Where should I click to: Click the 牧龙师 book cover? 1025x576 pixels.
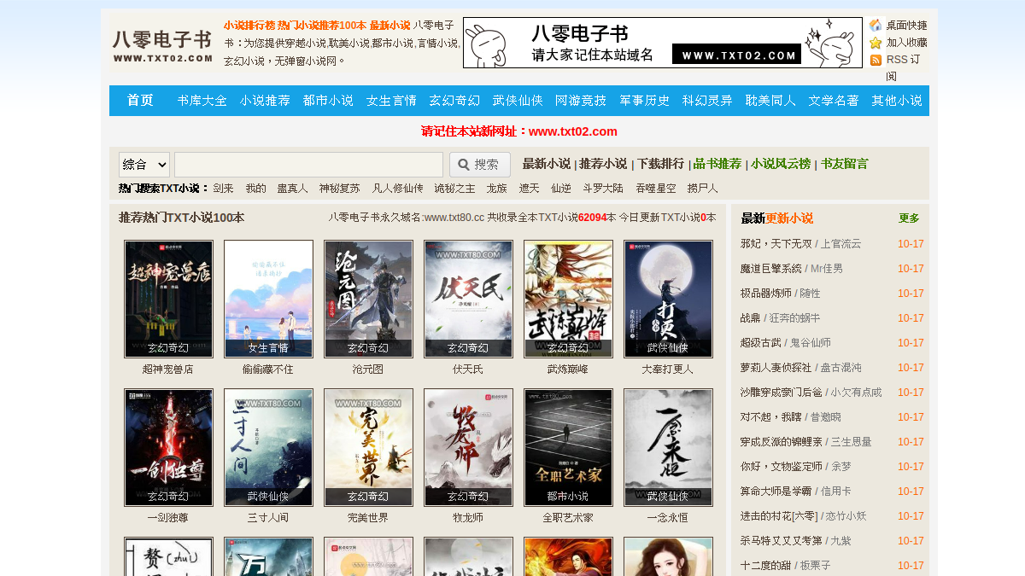click(x=468, y=447)
